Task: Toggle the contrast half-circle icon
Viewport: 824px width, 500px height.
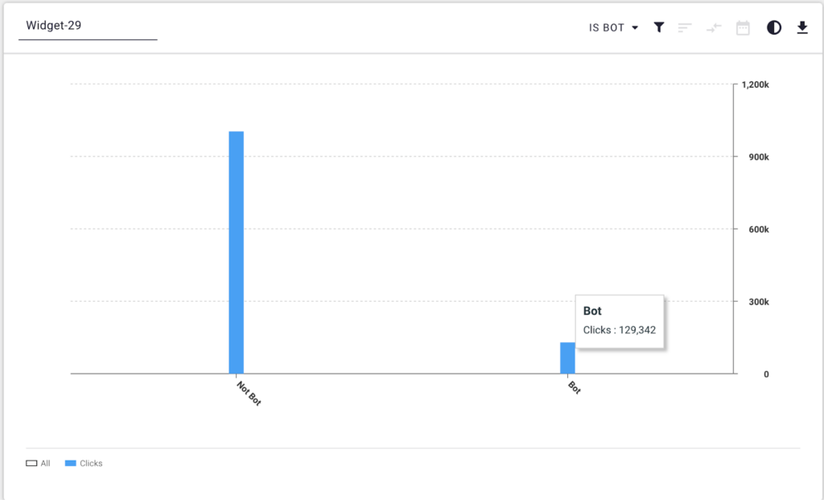Action: pyautogui.click(x=774, y=27)
